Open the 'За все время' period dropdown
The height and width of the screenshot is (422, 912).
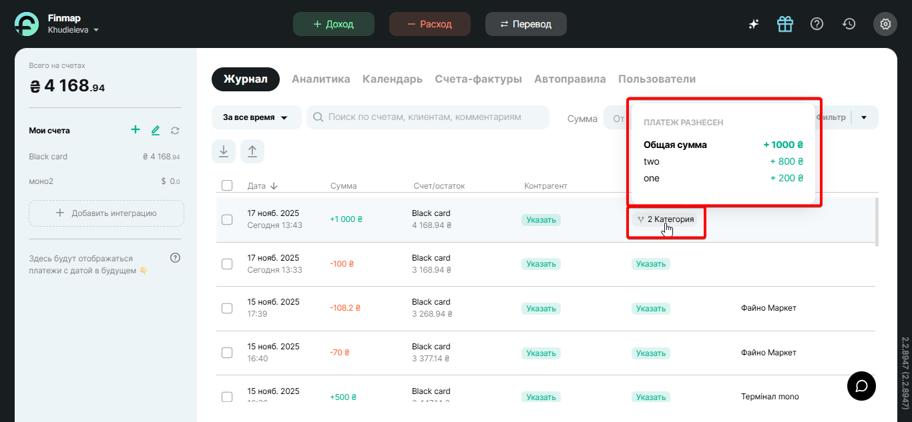tap(256, 117)
